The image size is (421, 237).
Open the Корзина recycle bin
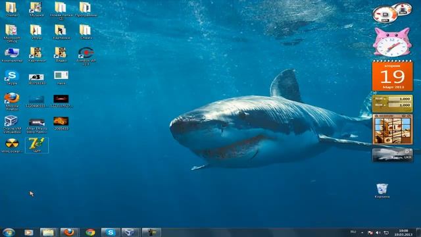[x=382, y=190]
